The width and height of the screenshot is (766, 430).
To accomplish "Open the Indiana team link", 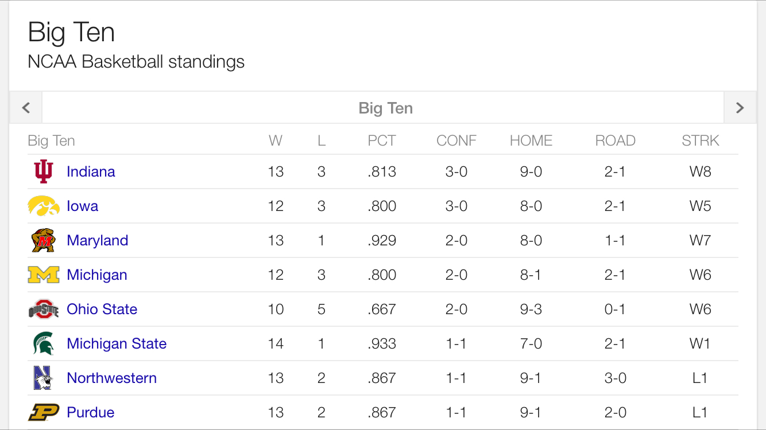I will pos(91,171).
